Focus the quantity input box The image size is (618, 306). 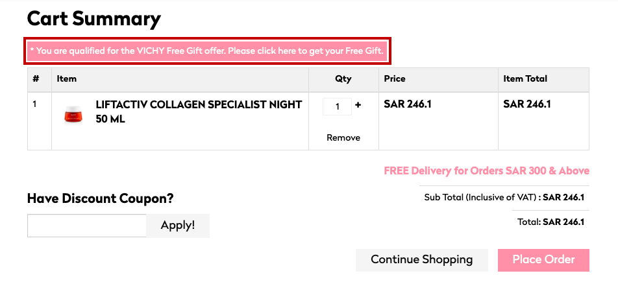pyautogui.click(x=337, y=106)
